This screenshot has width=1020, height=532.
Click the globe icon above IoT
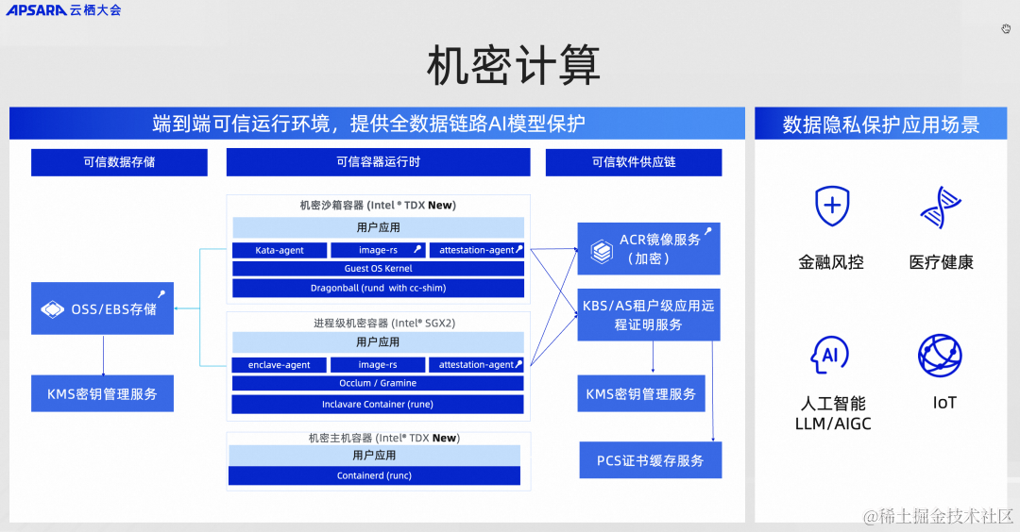(x=940, y=356)
